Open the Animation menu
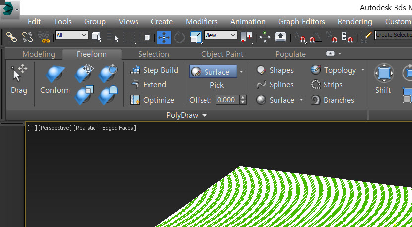Viewport: 412px width, 227px height. tap(248, 22)
